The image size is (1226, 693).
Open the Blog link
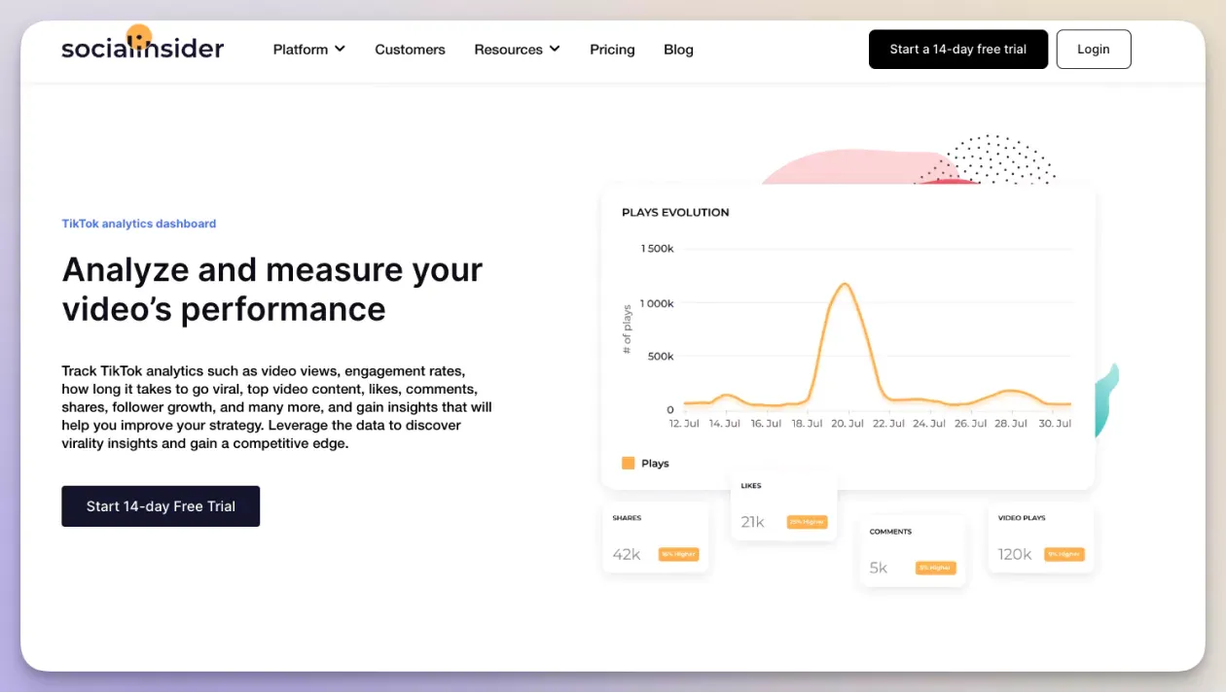pyautogui.click(x=678, y=50)
